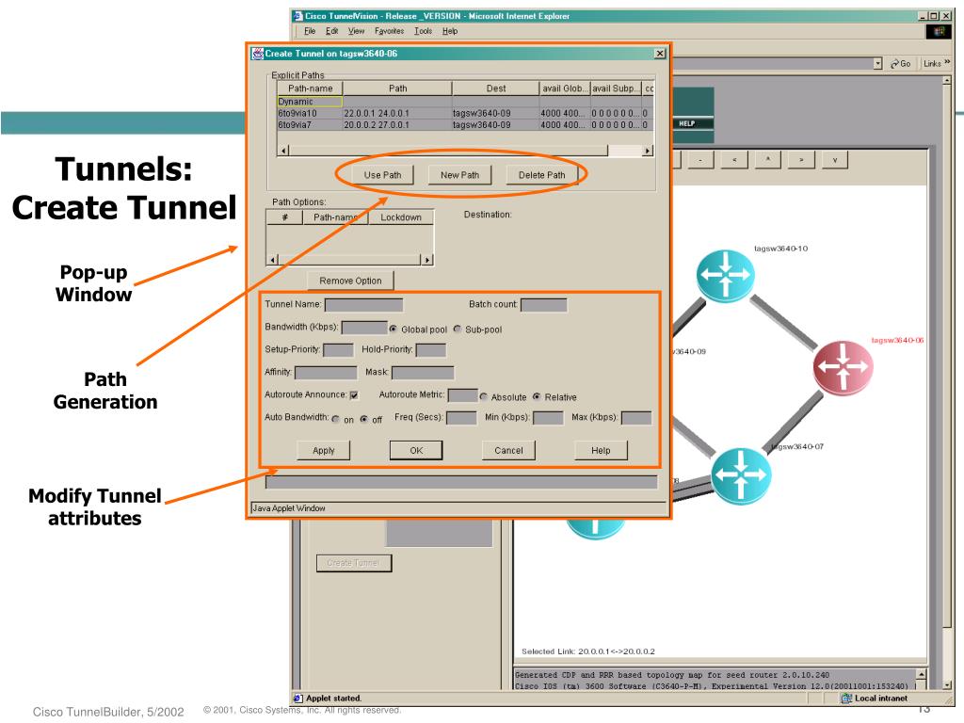Screen dimensions: 964x723
Task: Turn Auto Bandwidth off
Action: point(364,419)
